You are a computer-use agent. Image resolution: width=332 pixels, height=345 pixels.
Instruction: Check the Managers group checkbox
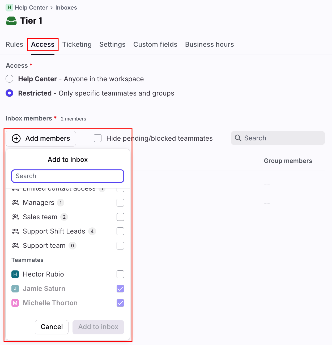click(120, 203)
